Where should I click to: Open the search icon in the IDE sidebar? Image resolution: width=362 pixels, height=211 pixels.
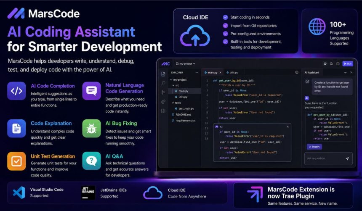(163, 83)
